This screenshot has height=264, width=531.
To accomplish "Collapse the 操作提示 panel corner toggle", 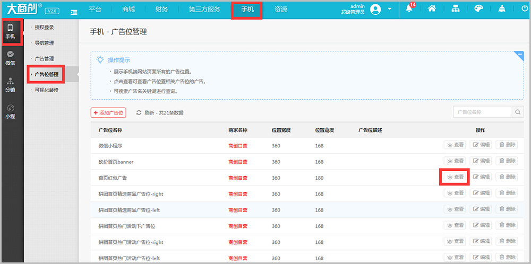I will tap(519, 55).
